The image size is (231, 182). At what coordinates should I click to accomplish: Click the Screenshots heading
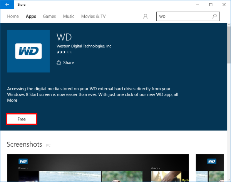[25, 144]
